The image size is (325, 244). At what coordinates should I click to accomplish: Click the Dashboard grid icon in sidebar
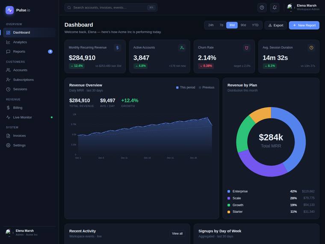(8, 33)
